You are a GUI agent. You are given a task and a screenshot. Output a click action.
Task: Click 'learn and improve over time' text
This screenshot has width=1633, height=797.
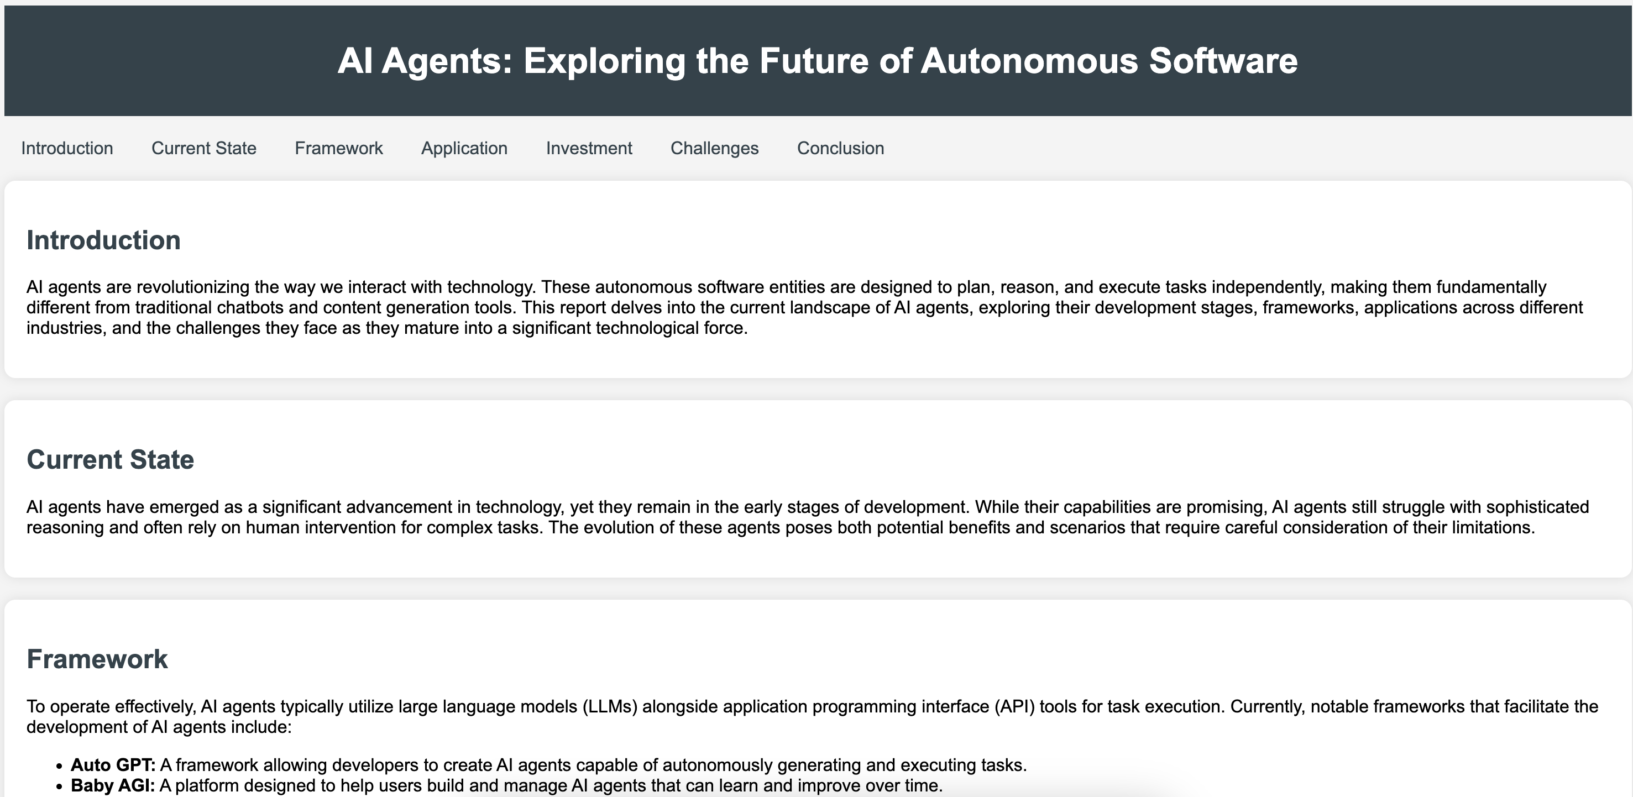832,785
